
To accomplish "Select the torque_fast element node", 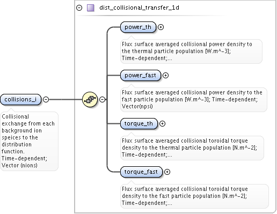I will click(x=141, y=172).
